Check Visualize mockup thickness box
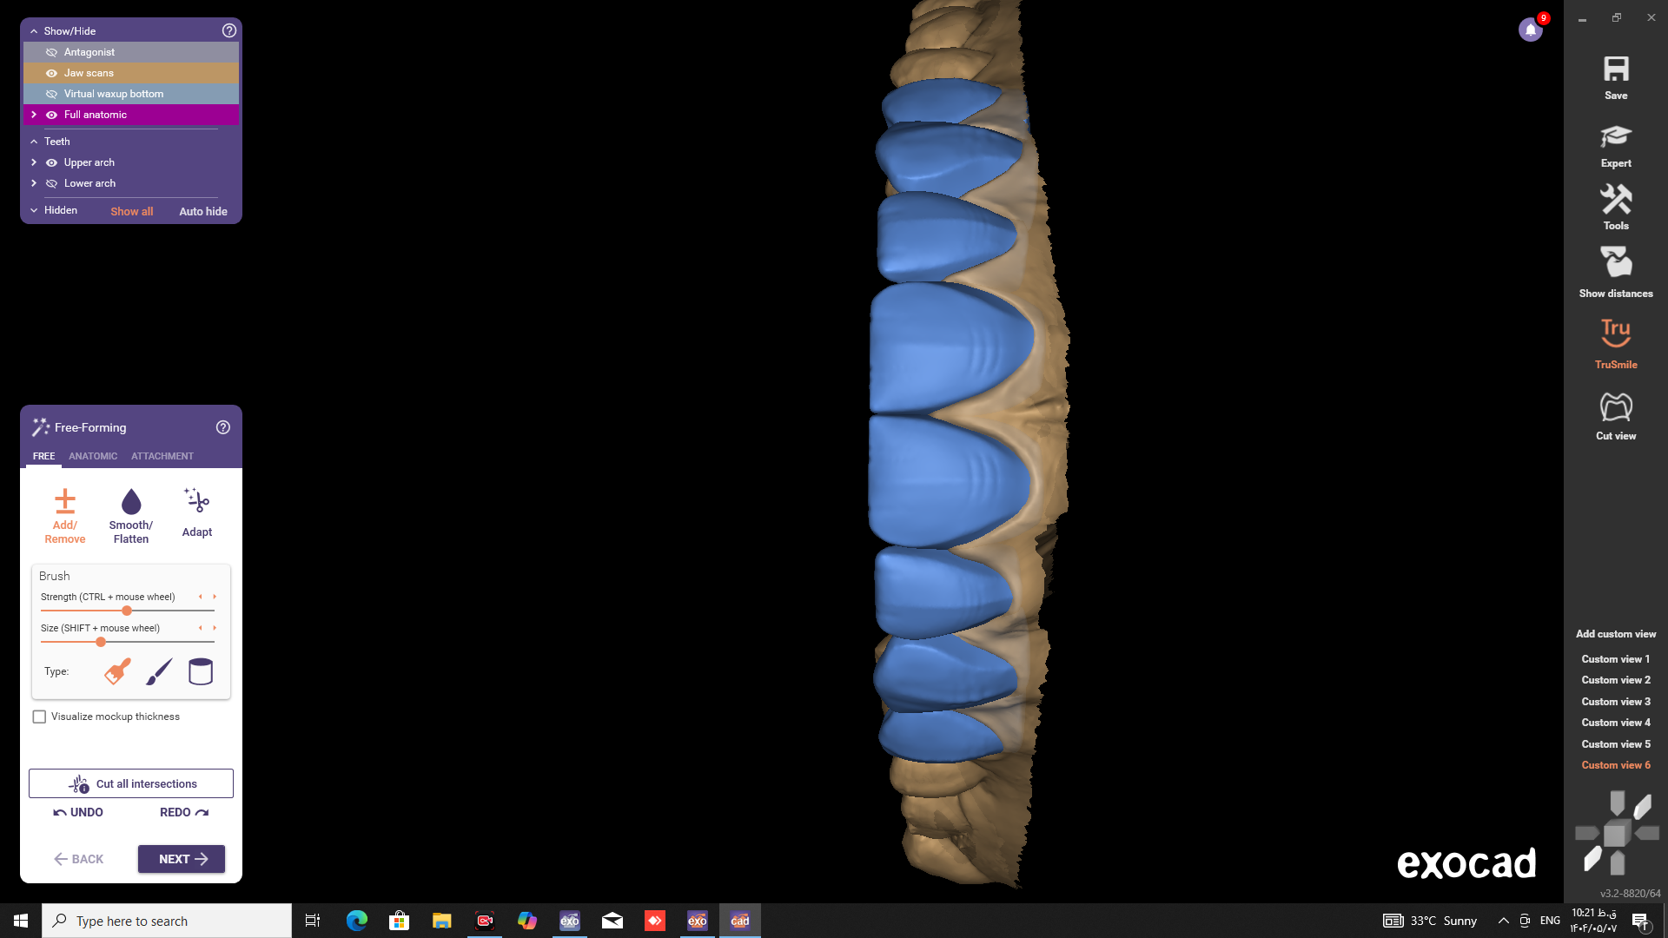 39,717
